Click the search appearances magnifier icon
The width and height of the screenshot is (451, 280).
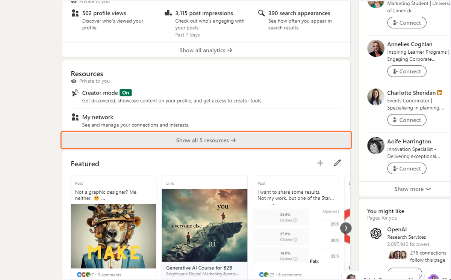262,13
